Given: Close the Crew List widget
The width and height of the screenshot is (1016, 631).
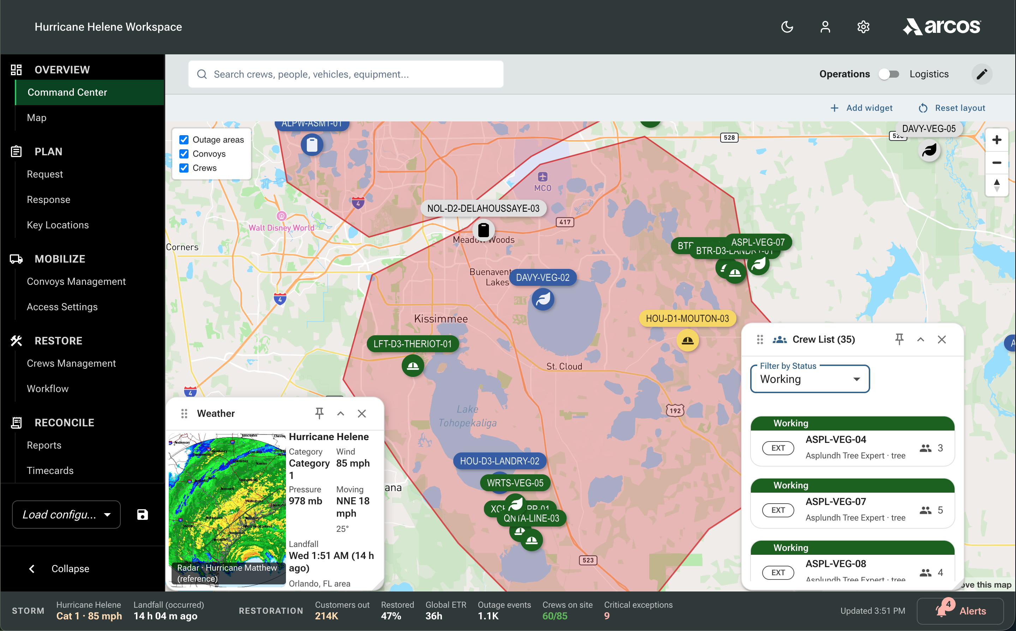Looking at the screenshot, I should [942, 339].
